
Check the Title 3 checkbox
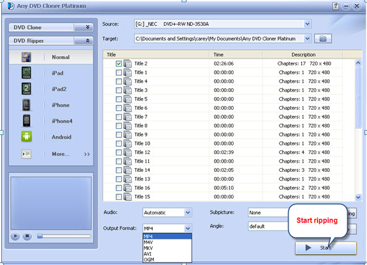(119, 91)
